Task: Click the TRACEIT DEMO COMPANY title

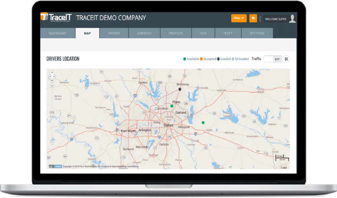Action: 111,18
